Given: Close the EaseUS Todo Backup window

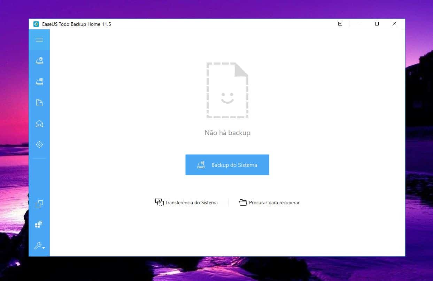Looking at the screenshot, I should (394, 24).
